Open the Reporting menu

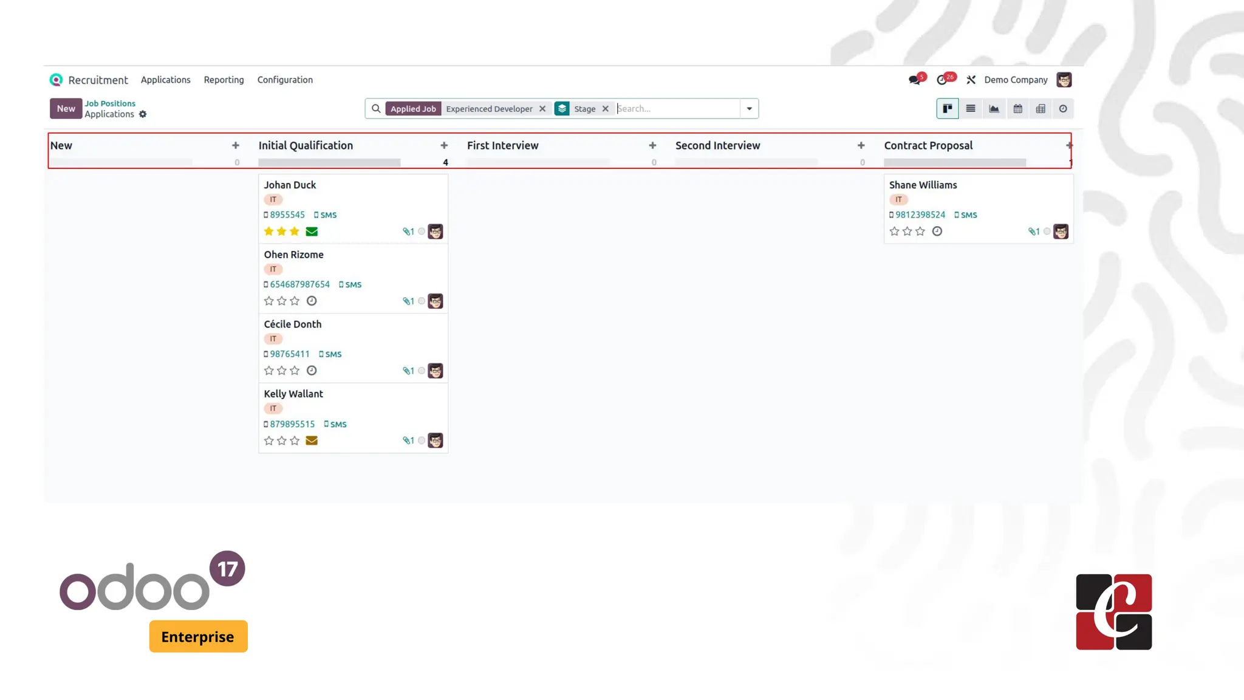coord(224,80)
